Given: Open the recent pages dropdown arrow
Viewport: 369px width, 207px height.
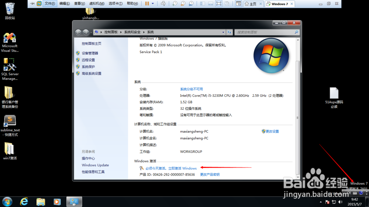Looking at the screenshot, I should point(91,32).
